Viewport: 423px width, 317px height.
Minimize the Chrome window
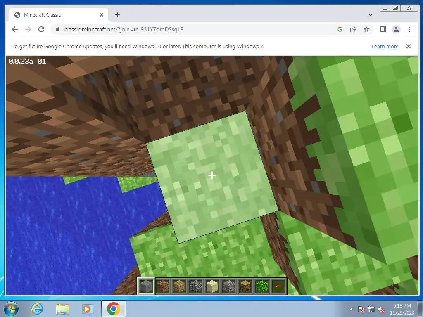pos(385,8)
